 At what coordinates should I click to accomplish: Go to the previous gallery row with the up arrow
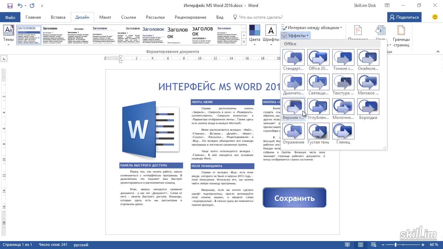pyautogui.click(x=244, y=28)
